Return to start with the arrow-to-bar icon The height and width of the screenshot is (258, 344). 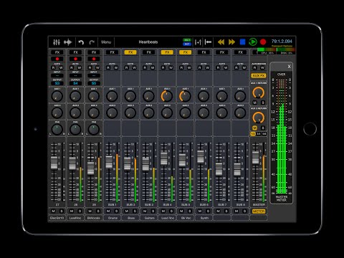[x=208, y=42]
